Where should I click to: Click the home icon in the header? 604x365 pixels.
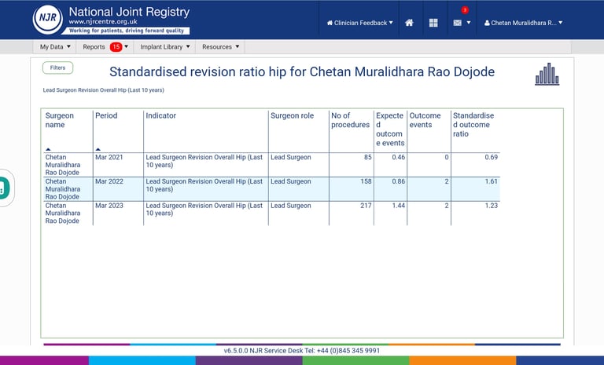click(x=409, y=23)
